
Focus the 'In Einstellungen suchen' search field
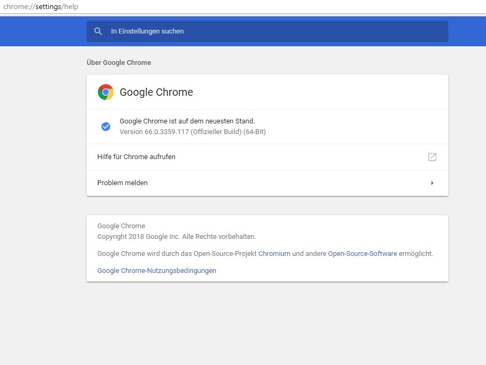[266, 31]
